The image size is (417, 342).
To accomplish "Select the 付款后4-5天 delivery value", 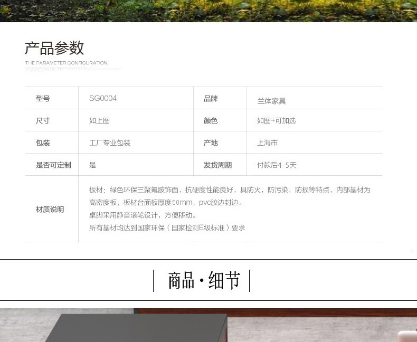I will [277, 165].
